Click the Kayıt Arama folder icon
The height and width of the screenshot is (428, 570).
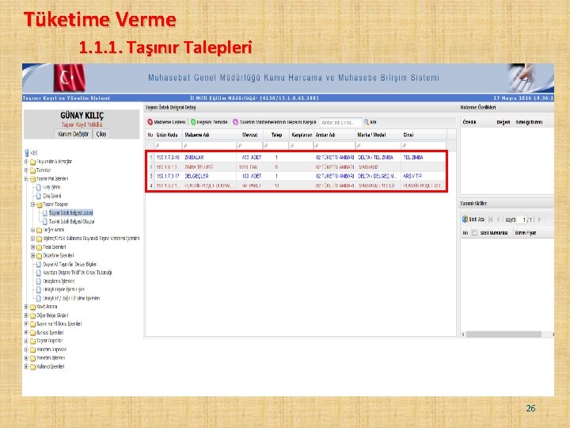click(x=32, y=307)
